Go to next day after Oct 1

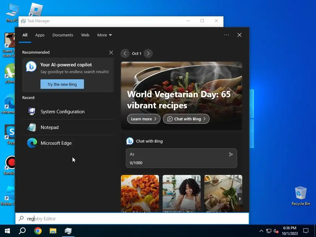[148, 53]
